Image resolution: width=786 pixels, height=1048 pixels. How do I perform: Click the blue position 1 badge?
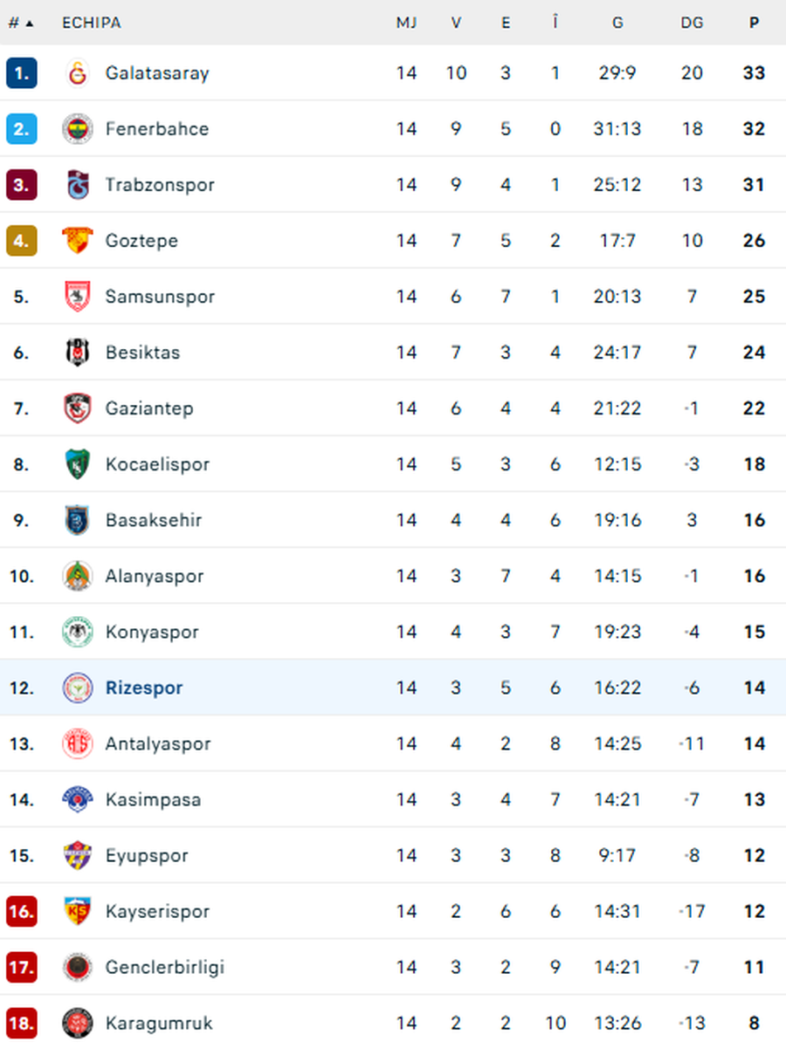pyautogui.click(x=21, y=73)
